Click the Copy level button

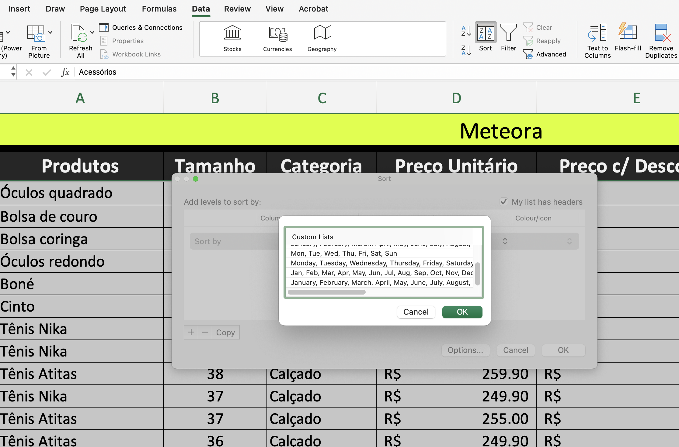pos(226,332)
